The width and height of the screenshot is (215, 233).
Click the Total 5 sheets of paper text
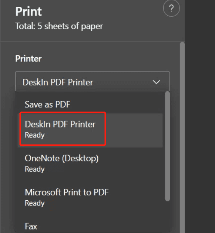pos(59,26)
